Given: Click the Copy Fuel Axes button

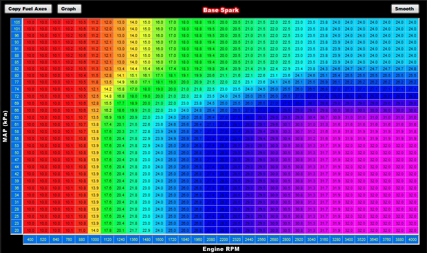Looking at the screenshot, I should (28, 9).
